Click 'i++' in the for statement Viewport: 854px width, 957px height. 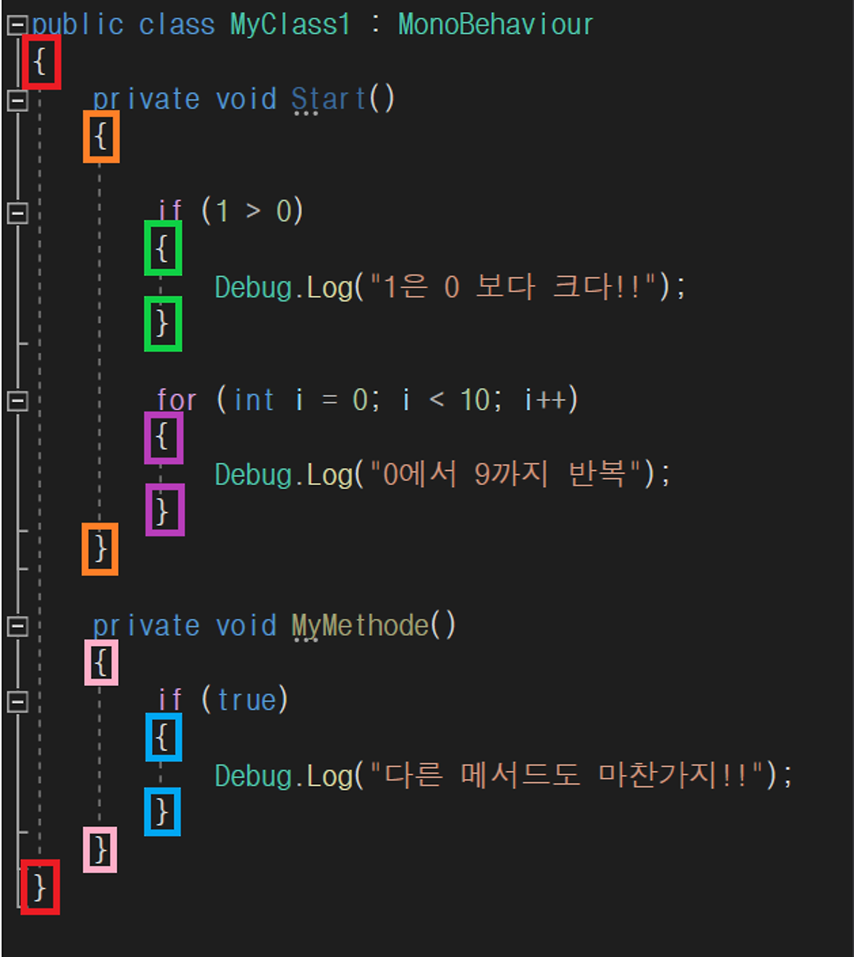click(x=546, y=400)
